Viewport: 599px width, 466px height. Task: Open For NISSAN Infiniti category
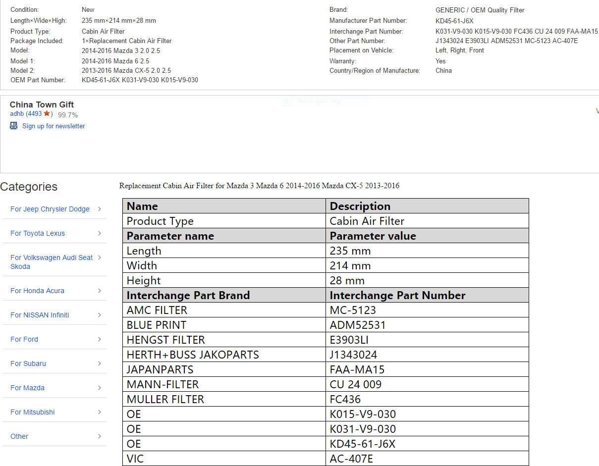[x=40, y=315]
